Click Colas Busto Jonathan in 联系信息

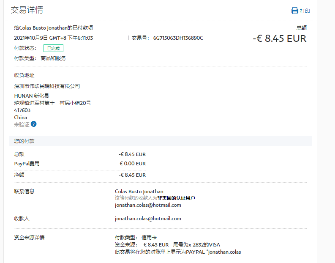(139, 192)
